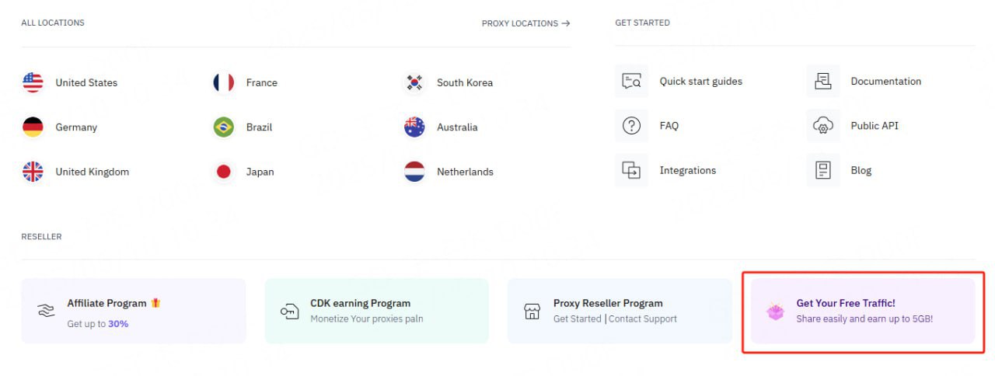
Task: Open the Affiliate Program card
Action: (134, 311)
